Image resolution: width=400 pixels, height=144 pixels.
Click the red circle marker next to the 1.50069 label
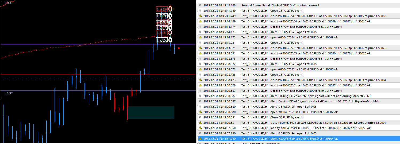click(x=170, y=33)
